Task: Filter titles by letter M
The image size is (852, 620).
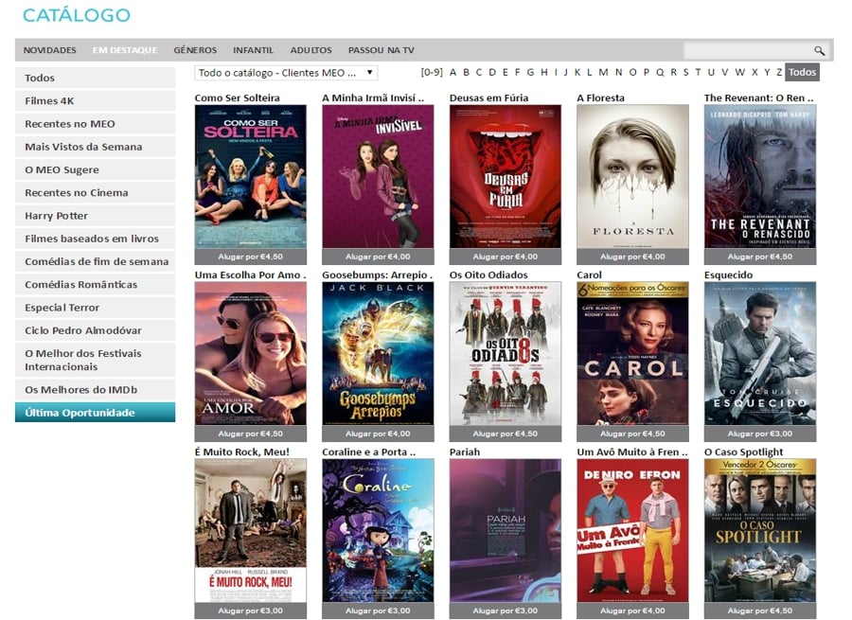Action: click(603, 72)
